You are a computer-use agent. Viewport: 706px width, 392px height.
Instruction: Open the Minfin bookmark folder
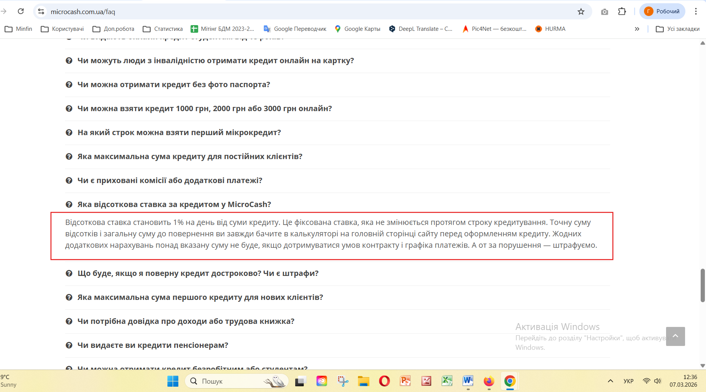pos(18,29)
